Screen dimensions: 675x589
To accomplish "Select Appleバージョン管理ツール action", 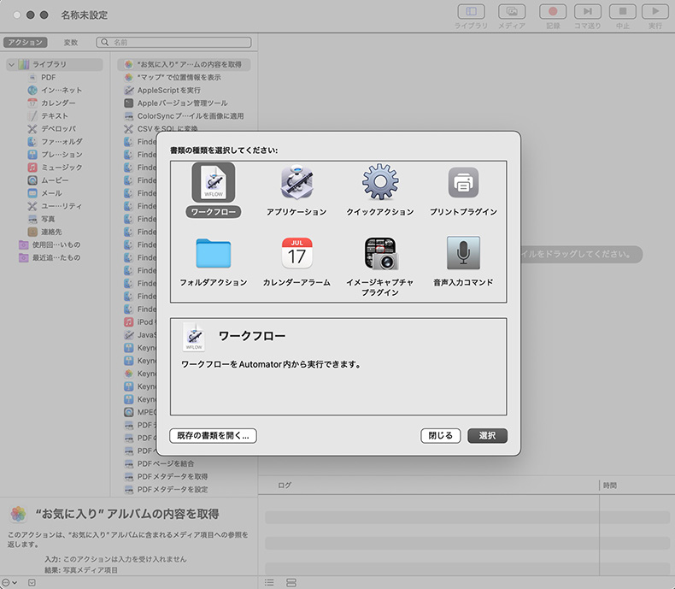I will coord(182,103).
